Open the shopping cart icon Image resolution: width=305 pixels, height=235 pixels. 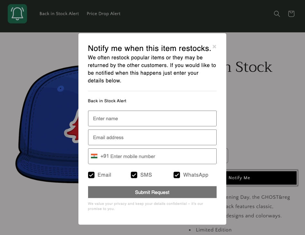point(291,14)
